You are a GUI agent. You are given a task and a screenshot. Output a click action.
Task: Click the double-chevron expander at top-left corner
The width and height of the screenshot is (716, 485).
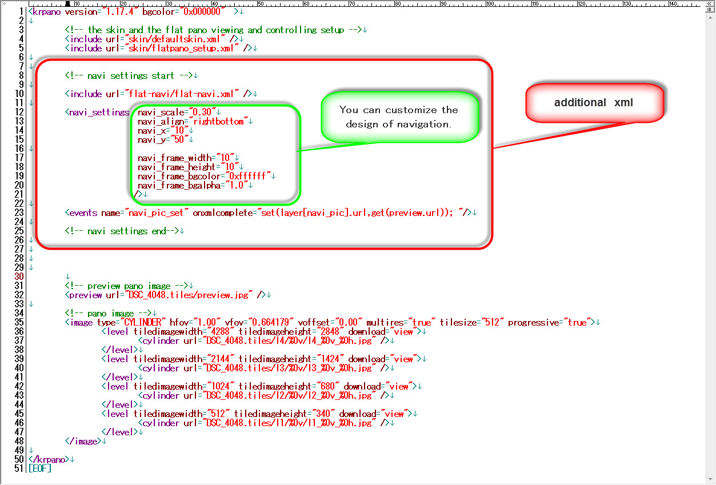tap(4, 3)
